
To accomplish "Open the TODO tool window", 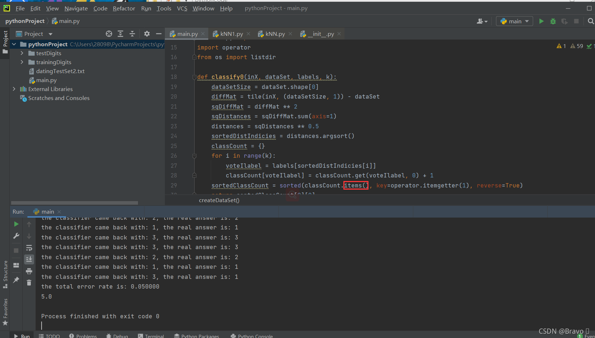I will pos(49,336).
